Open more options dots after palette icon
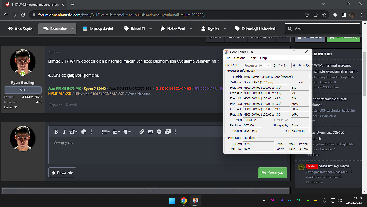The width and height of the screenshot is (367, 207). click(91, 132)
